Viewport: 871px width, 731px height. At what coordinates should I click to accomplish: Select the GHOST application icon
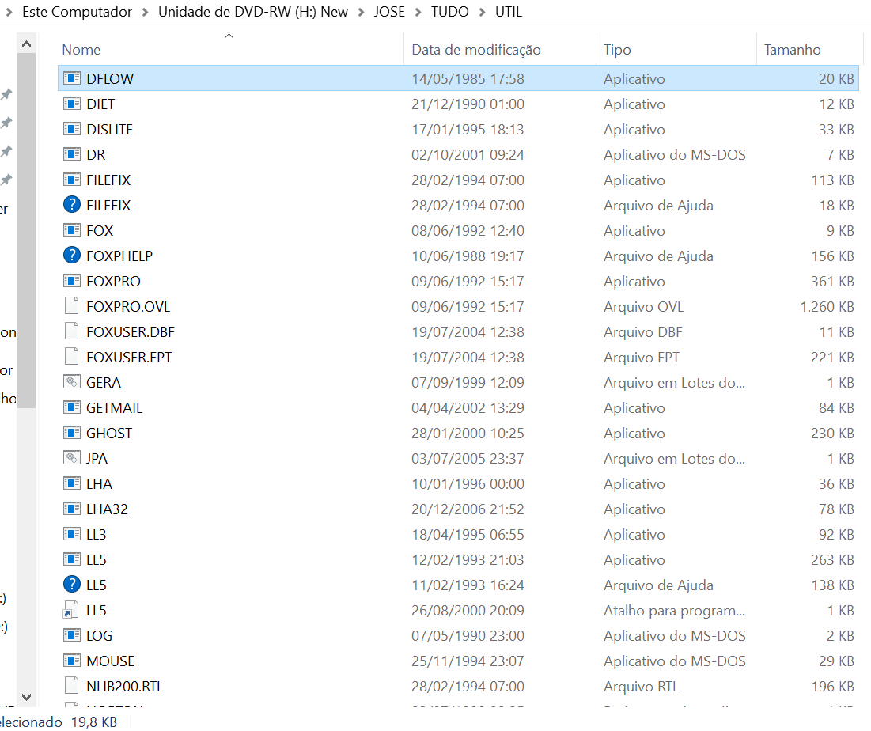72,433
